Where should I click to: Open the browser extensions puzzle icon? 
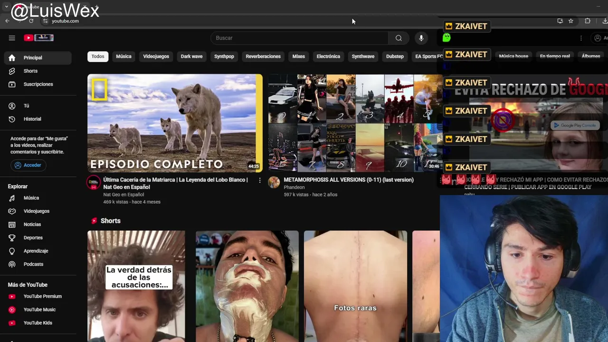(x=588, y=21)
